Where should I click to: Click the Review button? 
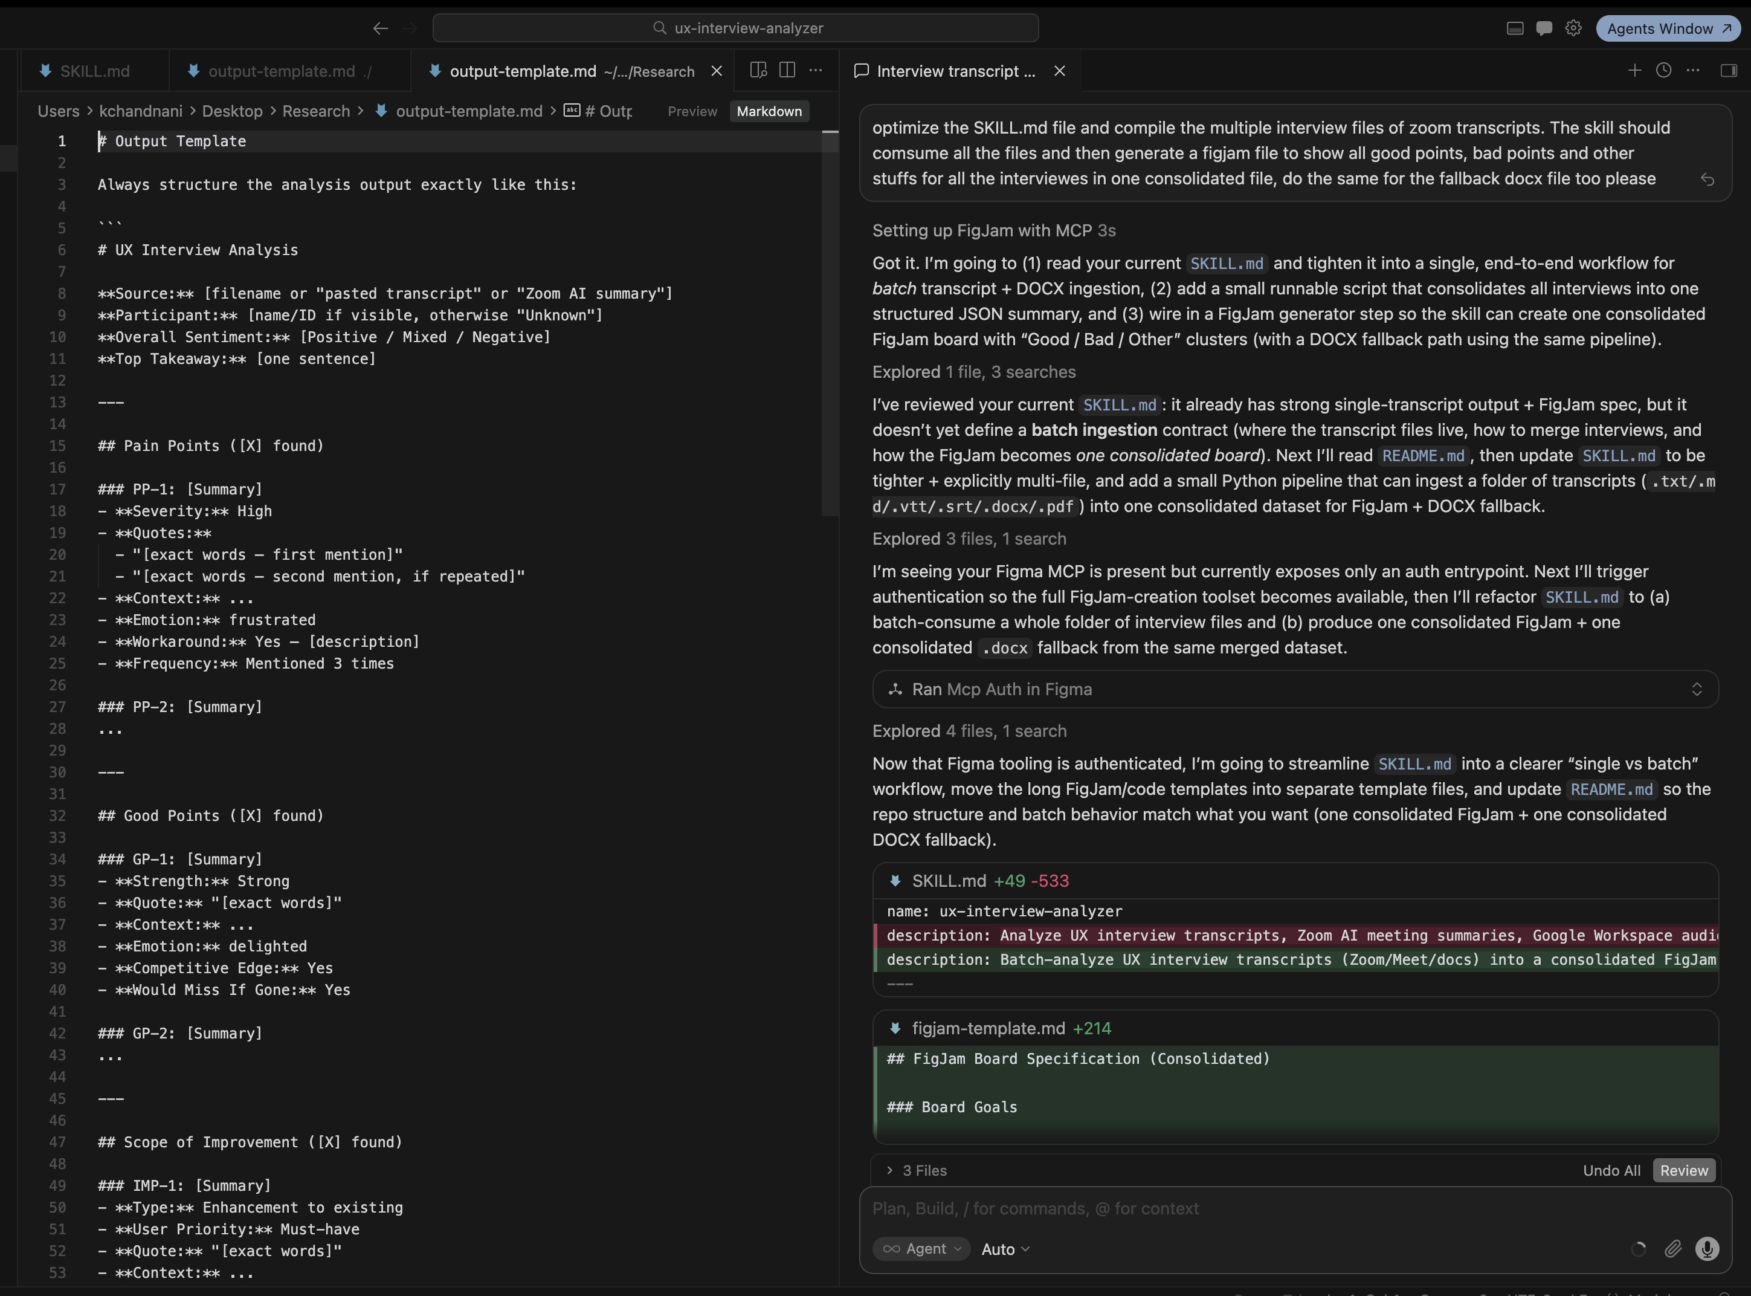tap(1683, 1170)
